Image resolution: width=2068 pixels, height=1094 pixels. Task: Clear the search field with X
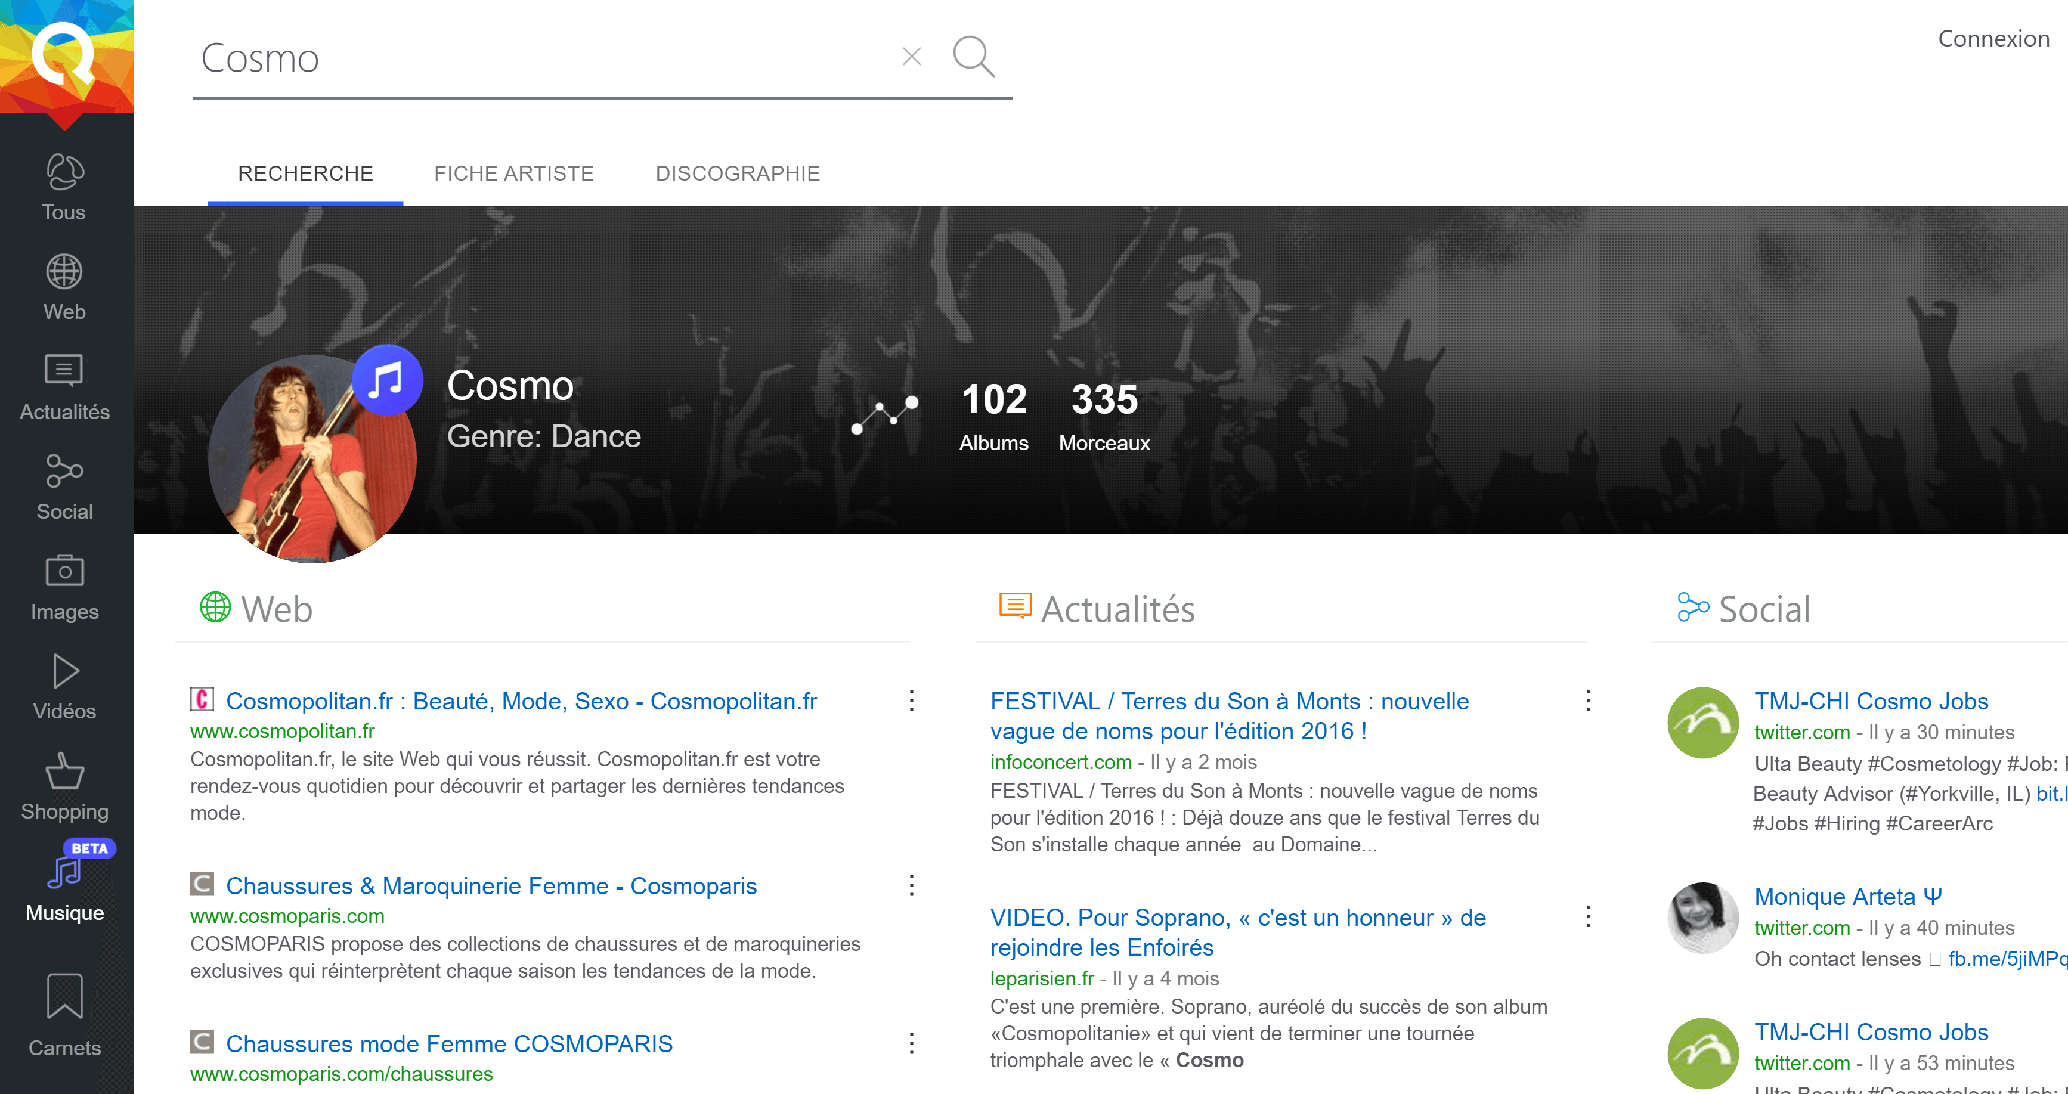pos(911,56)
